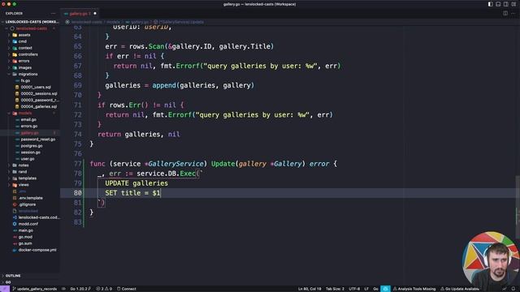This screenshot has width=520, height=292.
Task: Toggle secondary sidebar in the title bar
Action: (x=505, y=4)
